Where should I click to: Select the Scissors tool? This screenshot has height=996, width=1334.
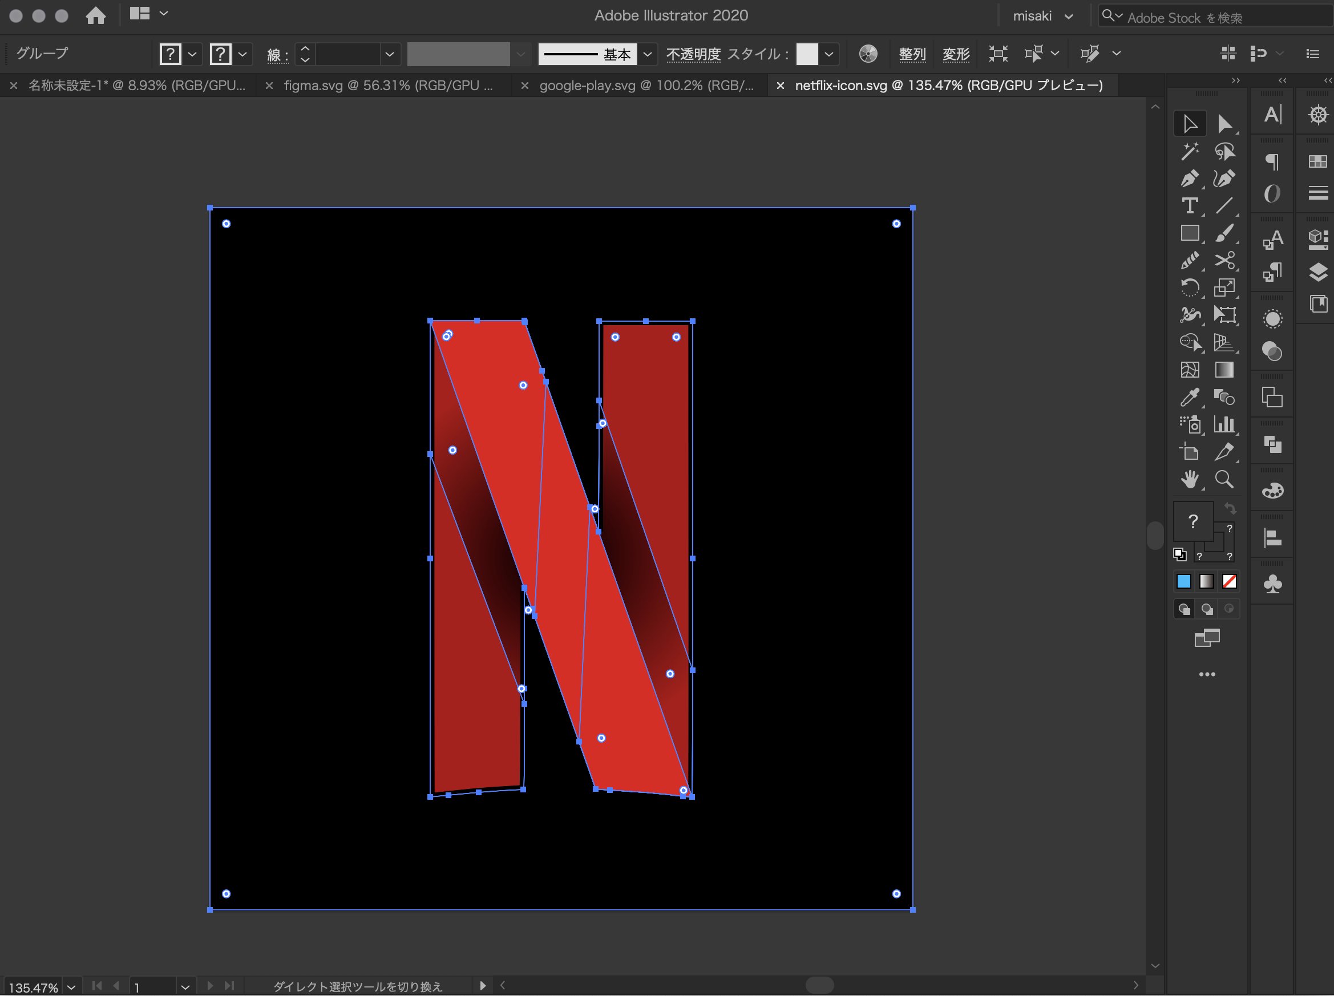pyautogui.click(x=1224, y=261)
